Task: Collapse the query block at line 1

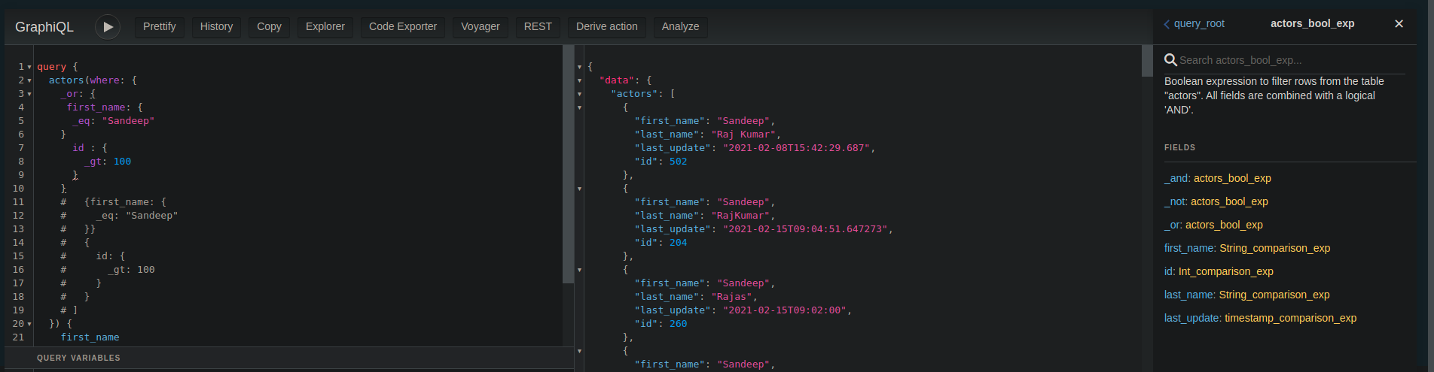Action: (x=29, y=67)
